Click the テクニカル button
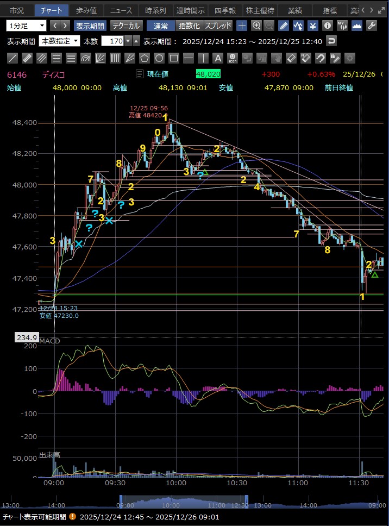The image size is (389, 526). pos(126,26)
